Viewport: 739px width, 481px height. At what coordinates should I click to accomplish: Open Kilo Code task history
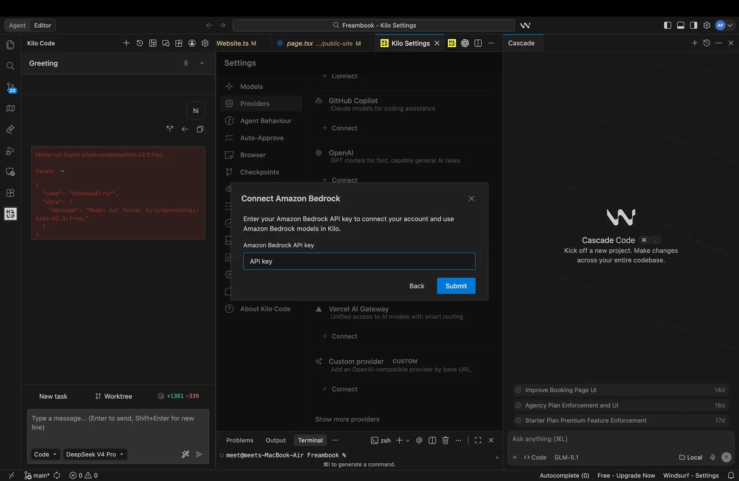tap(139, 43)
